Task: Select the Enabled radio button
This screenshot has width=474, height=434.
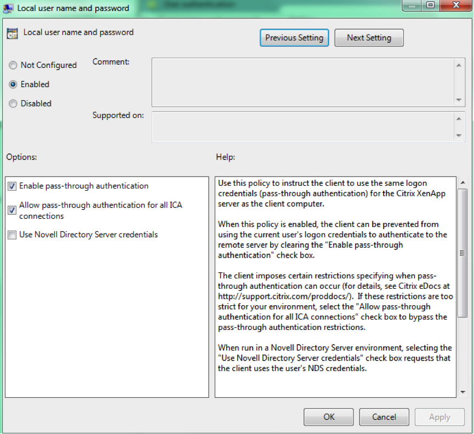Action: (13, 84)
